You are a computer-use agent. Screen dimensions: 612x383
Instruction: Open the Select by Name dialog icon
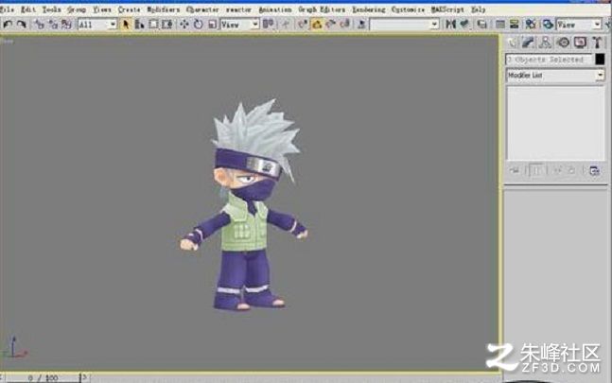[x=139, y=25]
